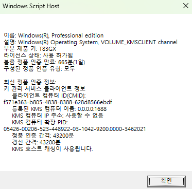
Task: Click the registered KMS name 0.0.0.0:1688 line
Action: click(59, 109)
